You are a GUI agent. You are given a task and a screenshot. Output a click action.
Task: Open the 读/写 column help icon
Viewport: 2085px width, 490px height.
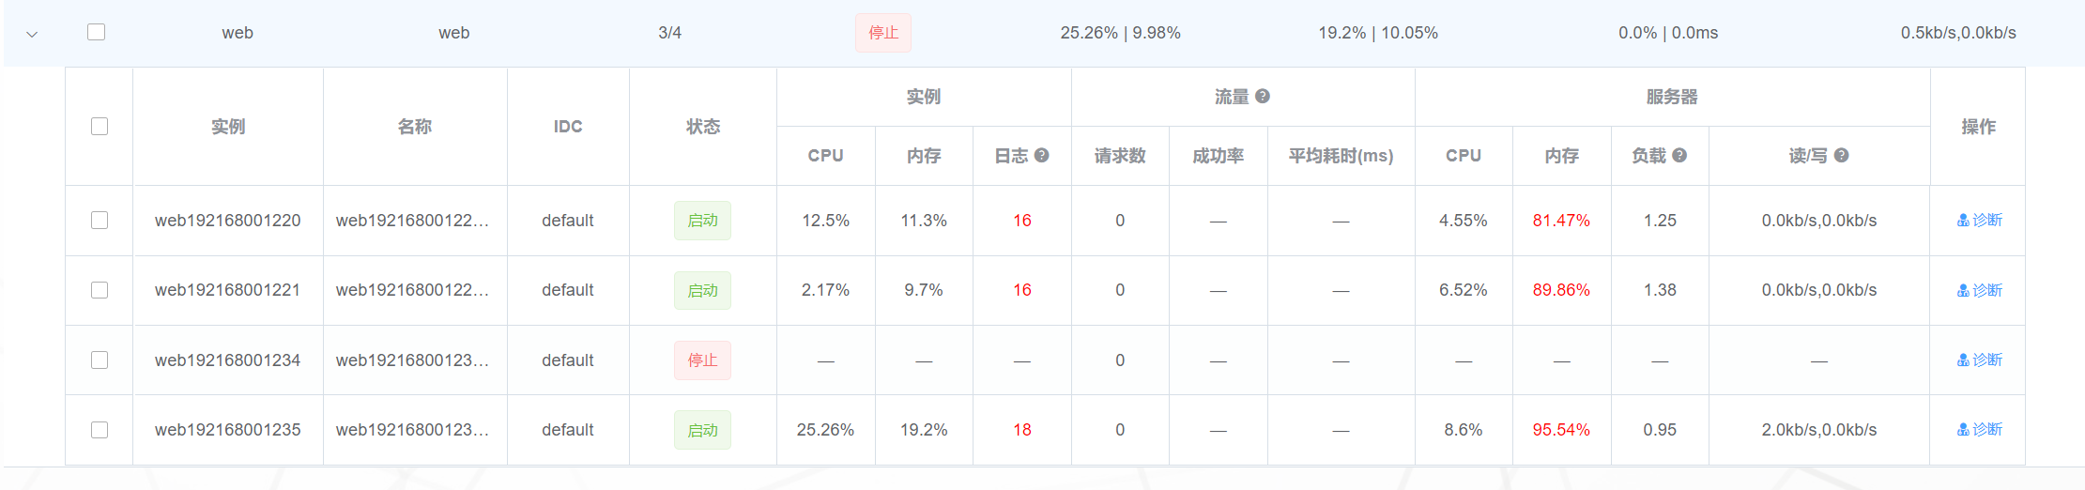point(1842,155)
